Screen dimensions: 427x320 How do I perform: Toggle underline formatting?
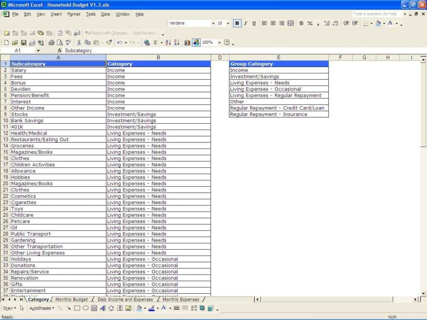point(254,23)
